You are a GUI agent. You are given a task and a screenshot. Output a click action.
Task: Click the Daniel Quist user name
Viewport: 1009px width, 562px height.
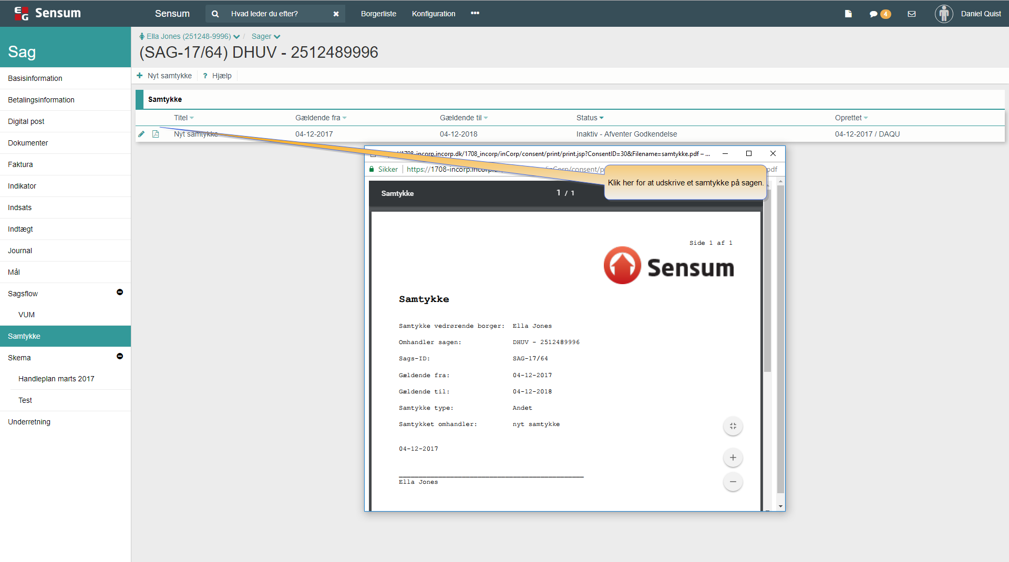click(x=981, y=14)
